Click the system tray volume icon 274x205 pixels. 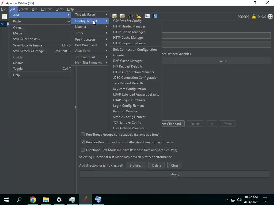[x=239, y=200]
